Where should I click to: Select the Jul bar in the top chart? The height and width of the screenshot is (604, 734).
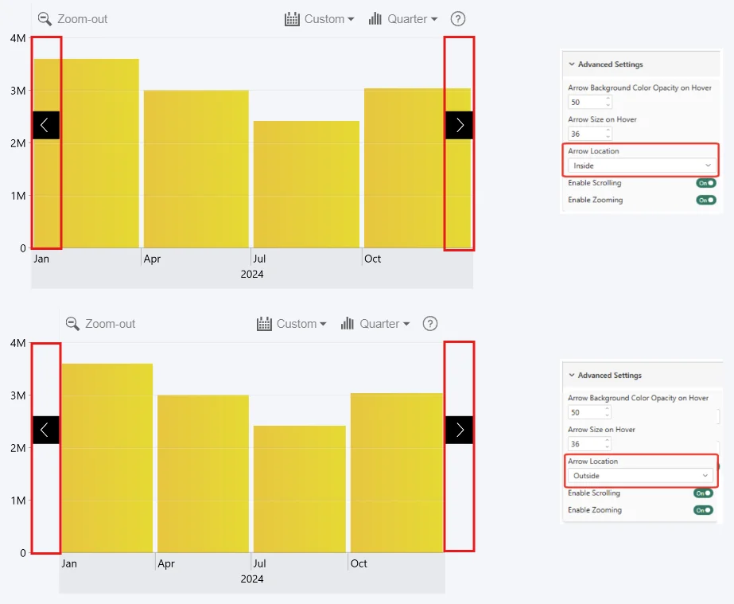[306, 185]
